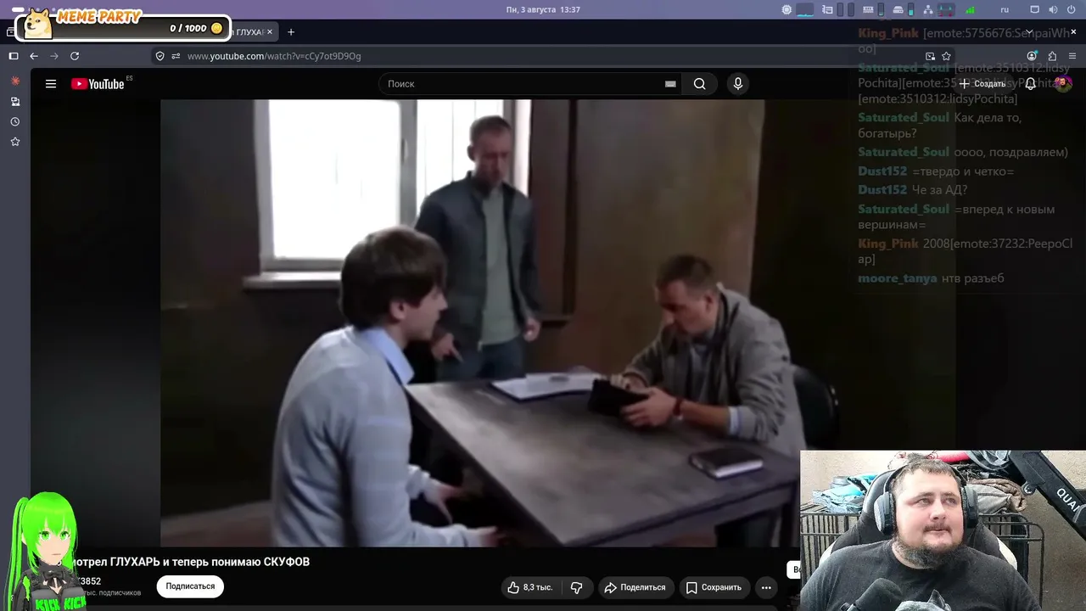
Task: Click the YouTube search magnifier button
Action: 699,84
